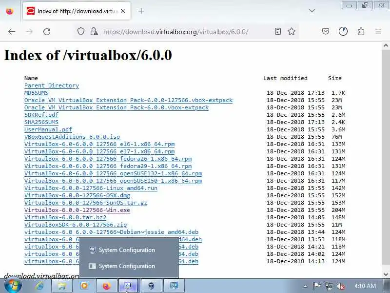
Task: Download the Debian~jessie_amd64.deb package
Action: (112, 232)
